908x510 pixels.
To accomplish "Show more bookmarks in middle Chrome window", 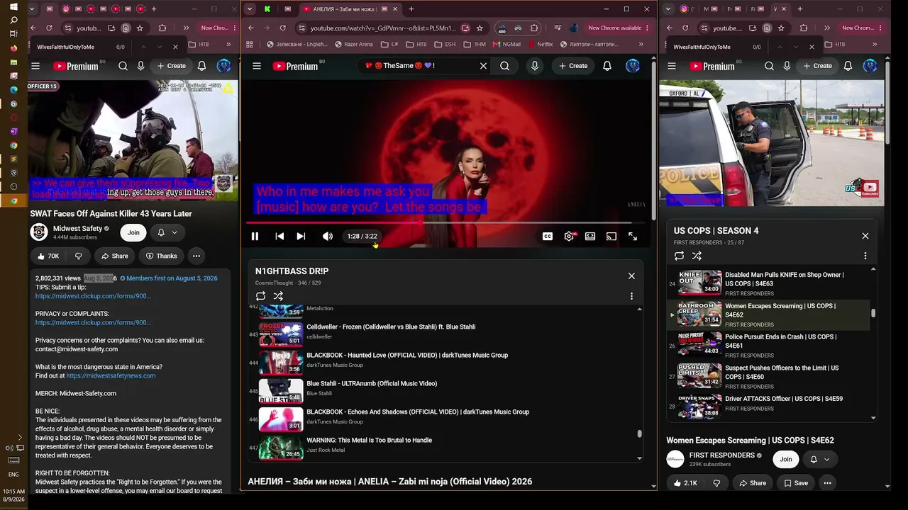I will (x=641, y=44).
